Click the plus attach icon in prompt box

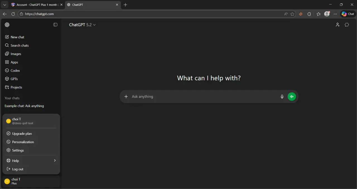click(x=126, y=97)
